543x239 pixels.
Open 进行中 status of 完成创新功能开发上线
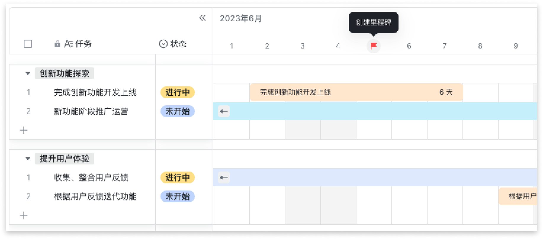(177, 93)
